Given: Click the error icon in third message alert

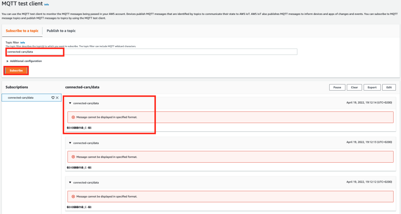Looking at the screenshot, I should point(73,196).
